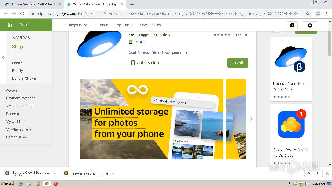This screenshot has width=332, height=187.
Task: Open the Categories dropdown
Action: tap(76, 25)
